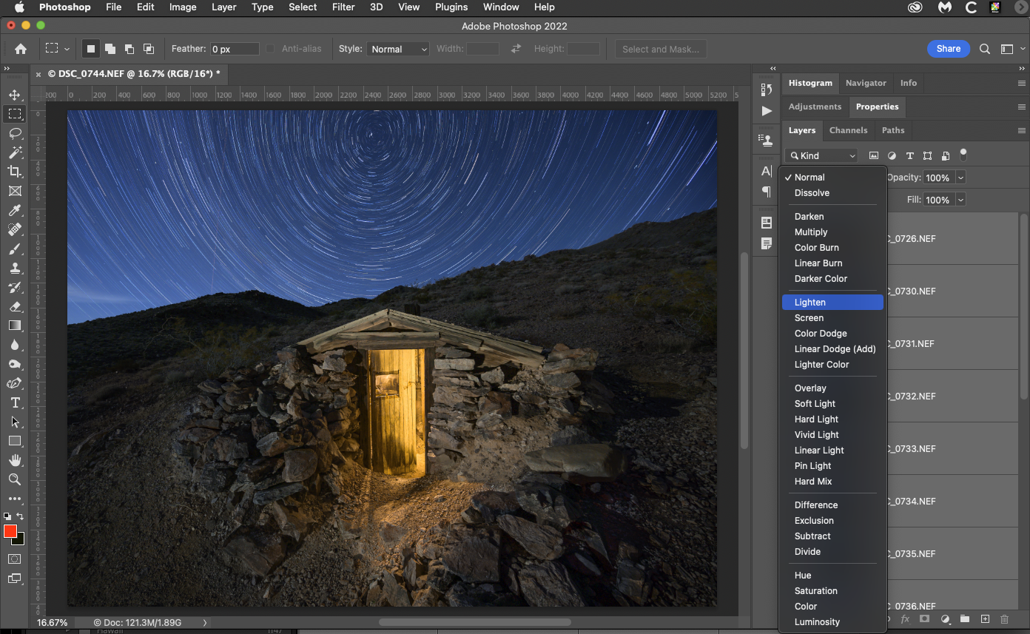Filter layers by text layers
Image resolution: width=1030 pixels, height=634 pixels.
pos(909,155)
